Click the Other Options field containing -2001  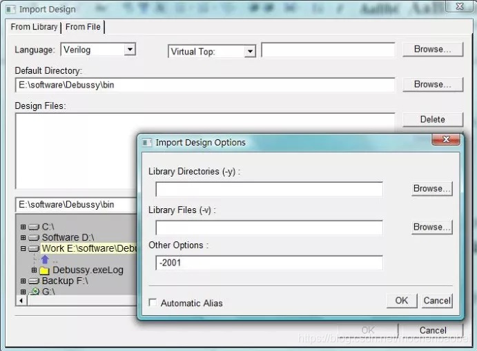269,263
